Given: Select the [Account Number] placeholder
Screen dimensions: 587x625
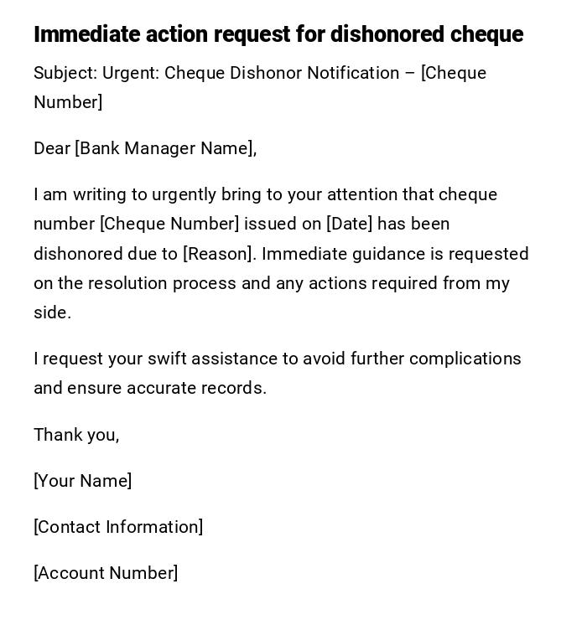Looking at the screenshot, I should [106, 573].
